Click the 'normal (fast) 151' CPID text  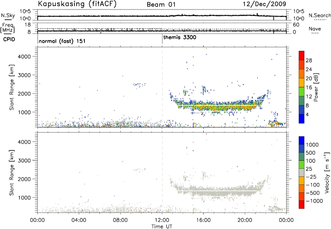(x=62, y=41)
